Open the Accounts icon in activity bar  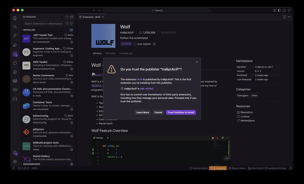[x=15, y=153]
